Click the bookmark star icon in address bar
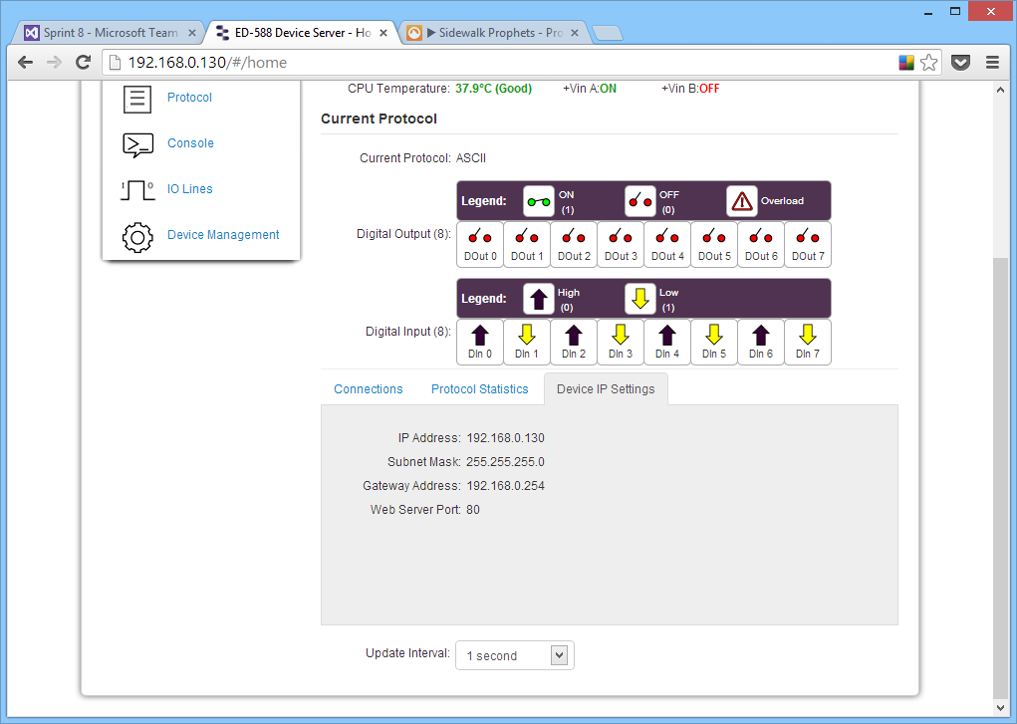 [929, 63]
